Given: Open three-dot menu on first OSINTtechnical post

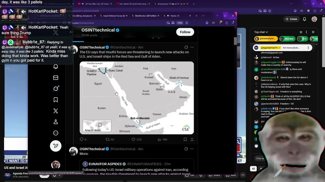Looking at the screenshot, I should click(192, 47).
